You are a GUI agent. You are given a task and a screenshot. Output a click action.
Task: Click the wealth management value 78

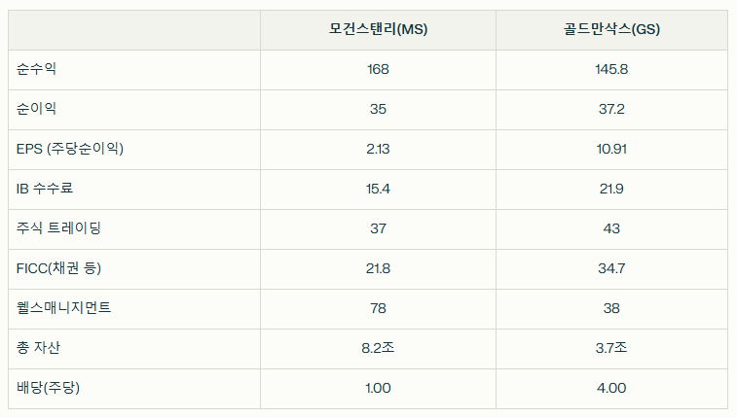pyautogui.click(x=378, y=308)
